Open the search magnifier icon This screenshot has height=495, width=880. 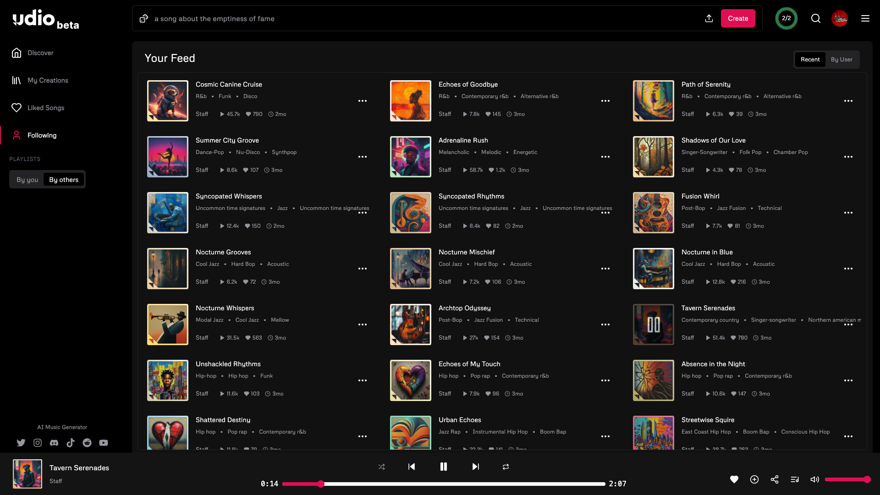point(815,18)
